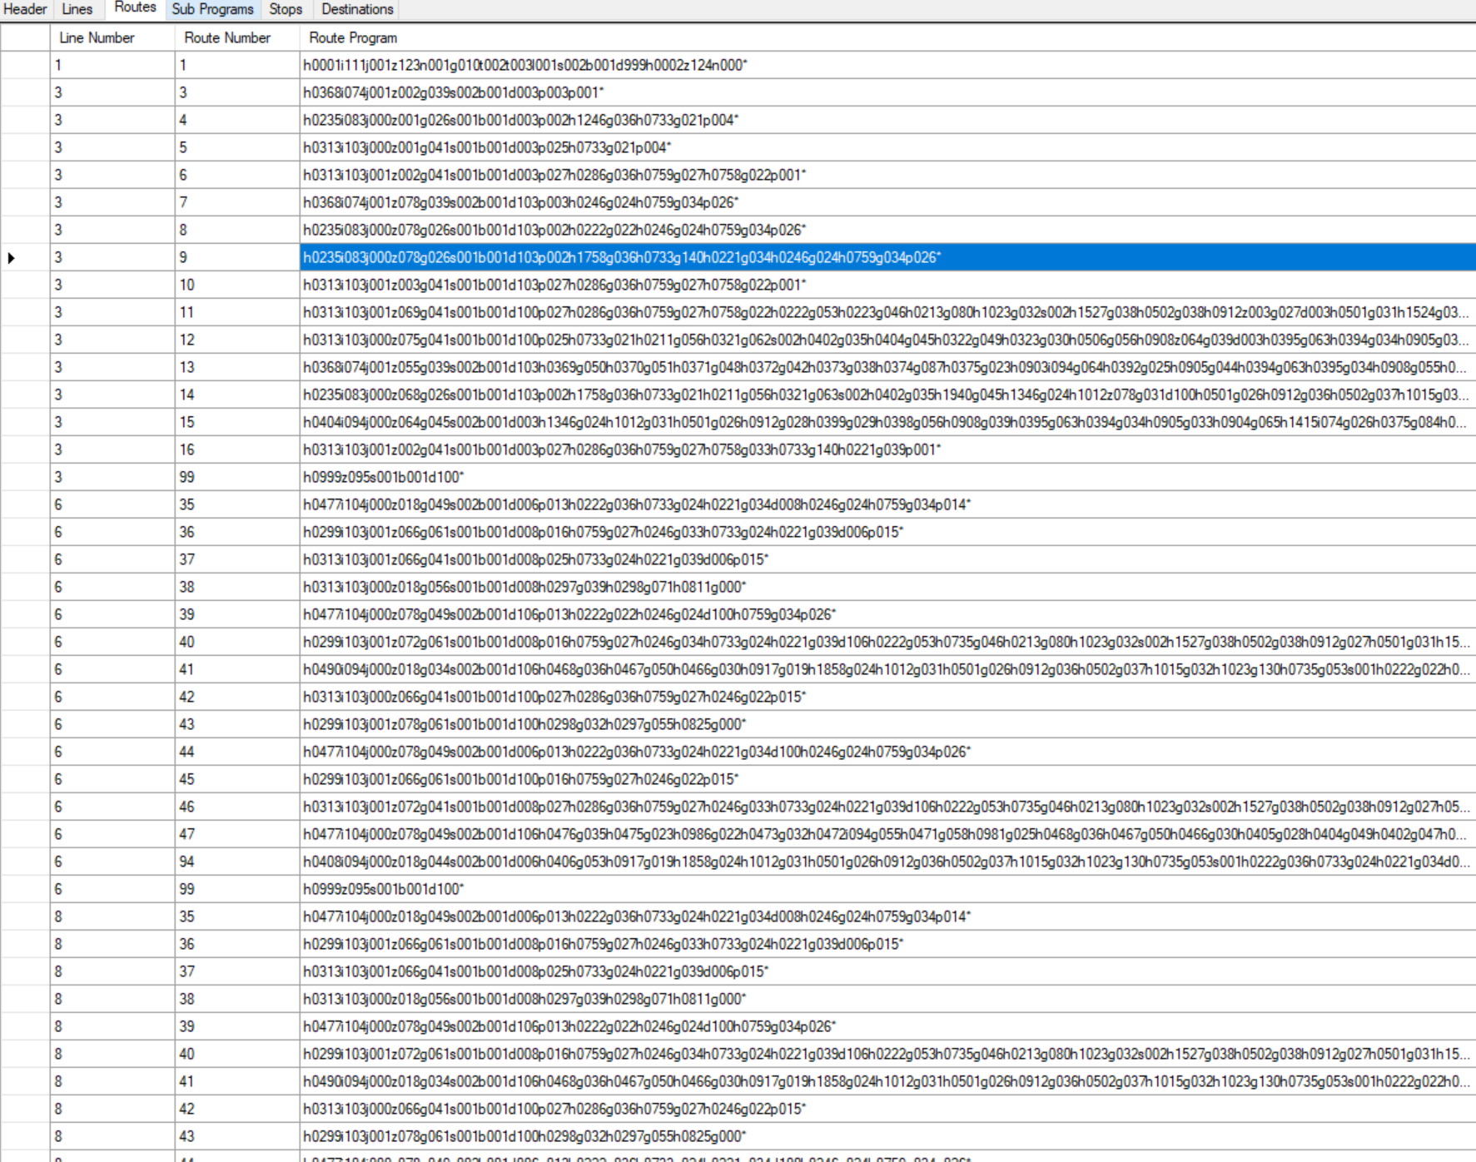Viewport: 1476px width, 1162px height.
Task: Click route program cell of line 1 route 1
Action: click(887, 65)
